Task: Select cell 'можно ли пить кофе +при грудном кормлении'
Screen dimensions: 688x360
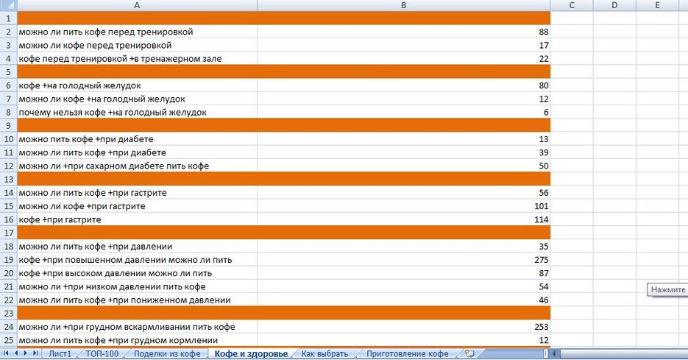Action: pyautogui.click(x=137, y=340)
